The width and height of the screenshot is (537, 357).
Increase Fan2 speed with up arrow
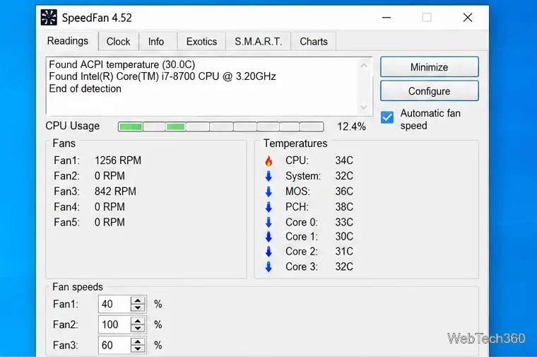(138, 322)
